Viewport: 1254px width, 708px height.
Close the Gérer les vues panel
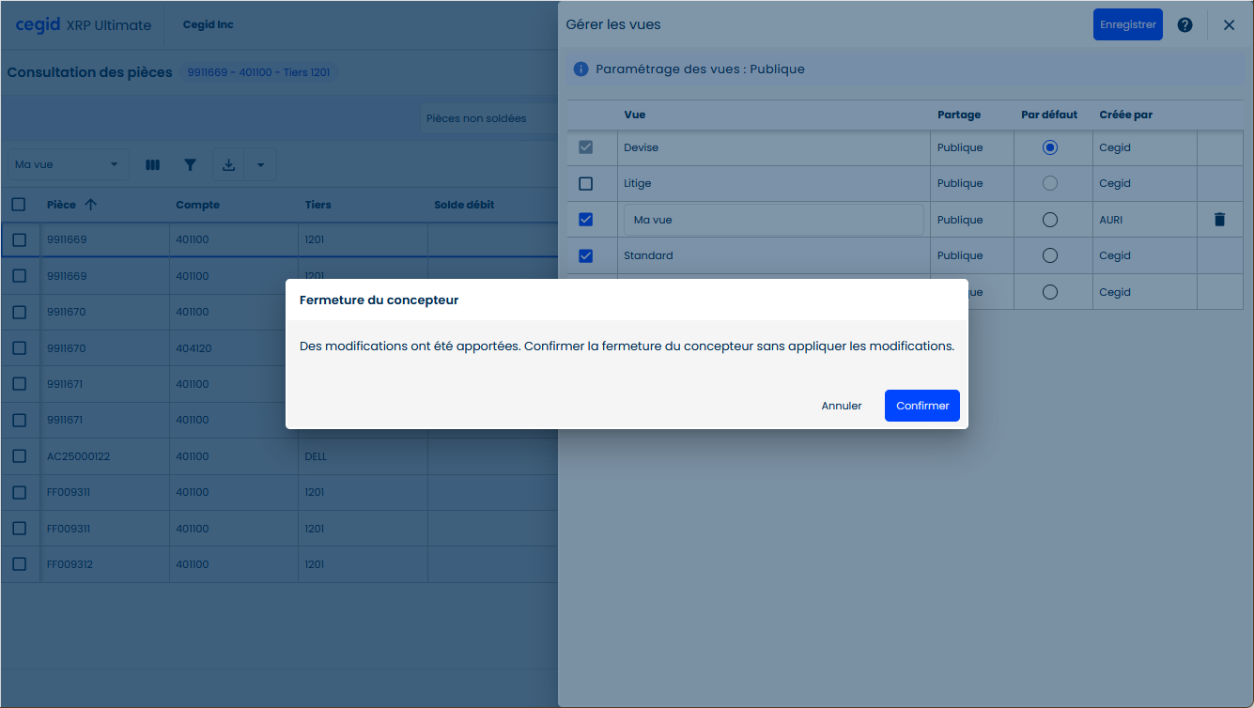pyautogui.click(x=1229, y=25)
